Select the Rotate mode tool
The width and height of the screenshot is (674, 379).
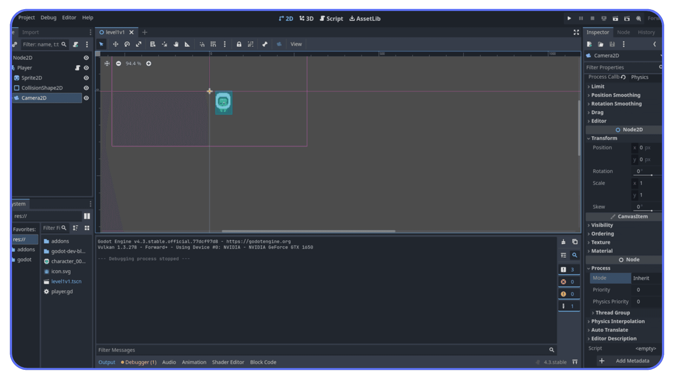[x=127, y=44]
